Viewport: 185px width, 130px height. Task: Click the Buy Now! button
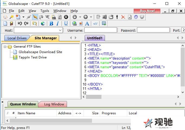pos(147,11)
